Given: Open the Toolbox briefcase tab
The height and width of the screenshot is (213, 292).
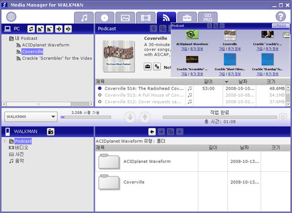Looking at the screenshot, I should tap(187, 18).
